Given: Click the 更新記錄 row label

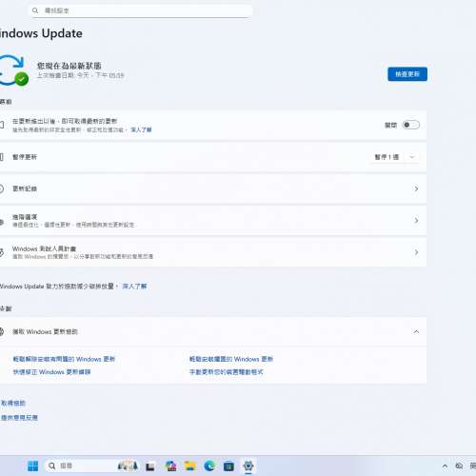Looking at the screenshot, I should click(25, 188).
